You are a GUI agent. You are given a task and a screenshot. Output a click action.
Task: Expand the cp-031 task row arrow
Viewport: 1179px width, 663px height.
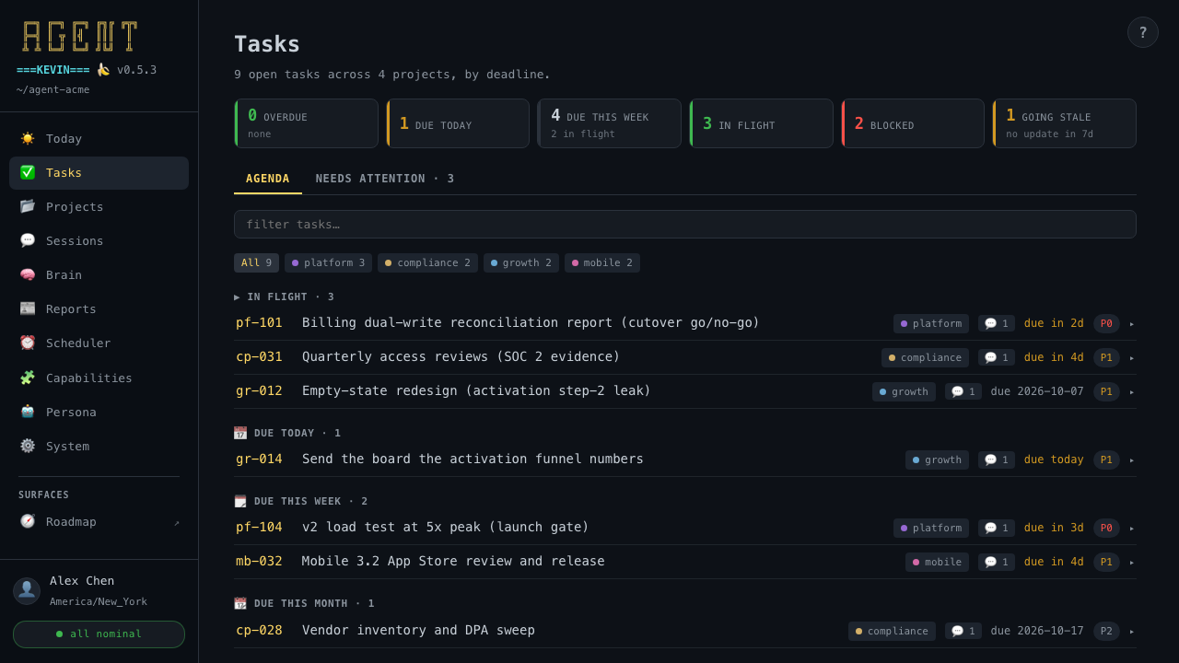click(1132, 357)
